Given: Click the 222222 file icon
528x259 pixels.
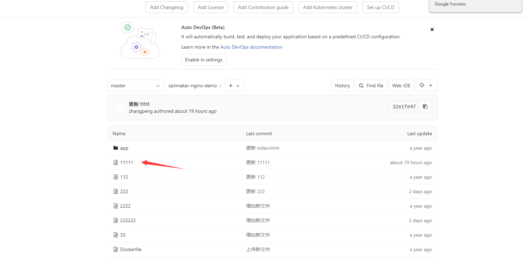Looking at the screenshot, I should pyautogui.click(x=116, y=220).
